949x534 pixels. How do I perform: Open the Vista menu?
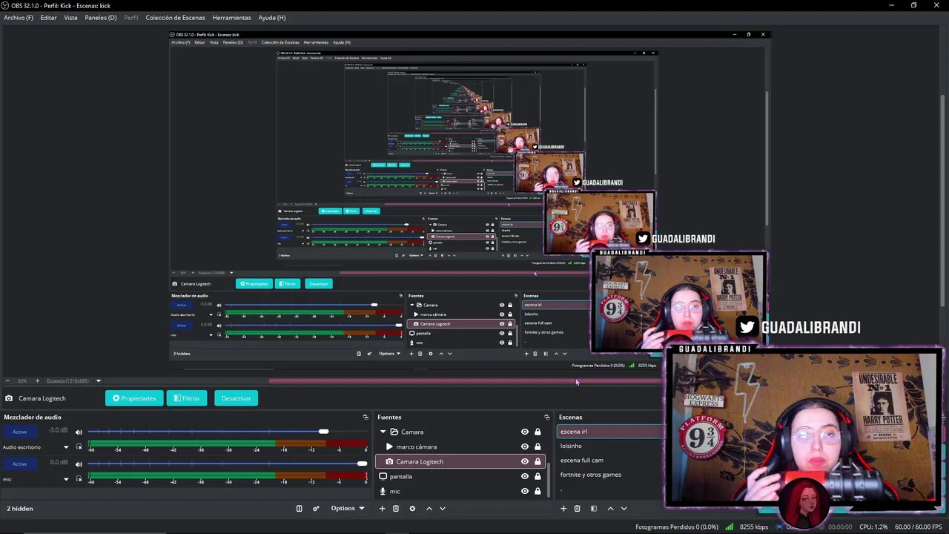pyautogui.click(x=70, y=17)
